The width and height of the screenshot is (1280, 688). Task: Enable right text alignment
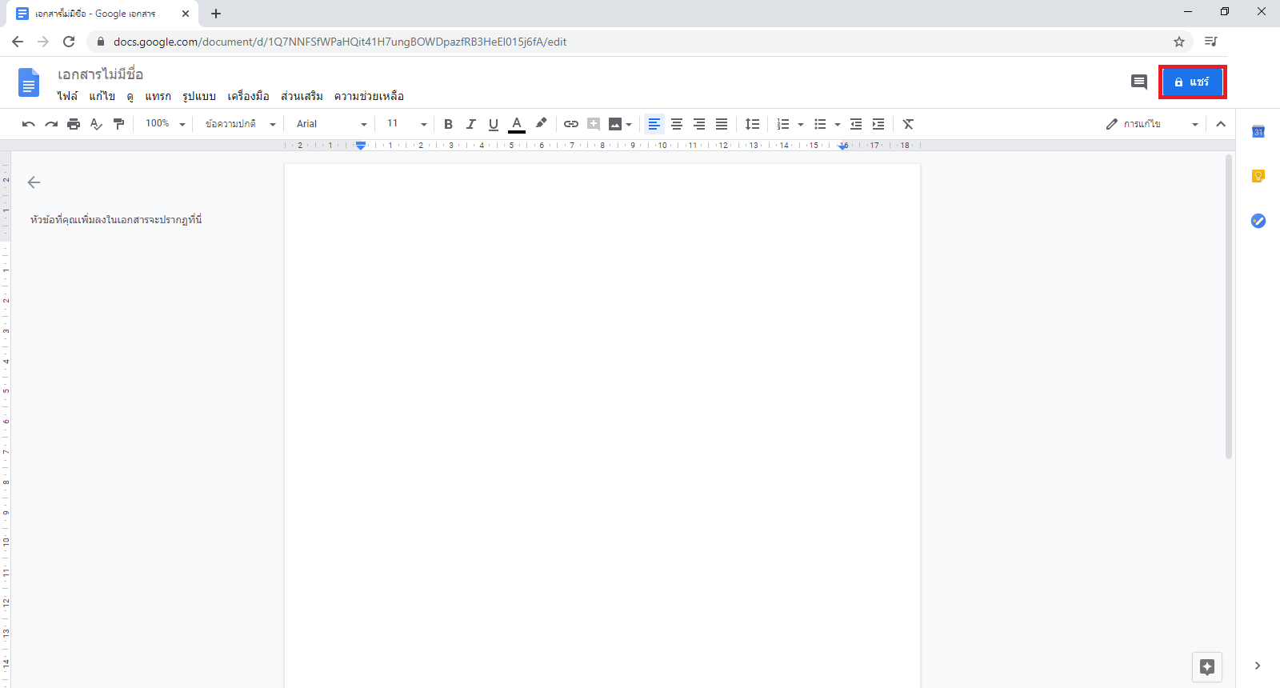tap(699, 124)
